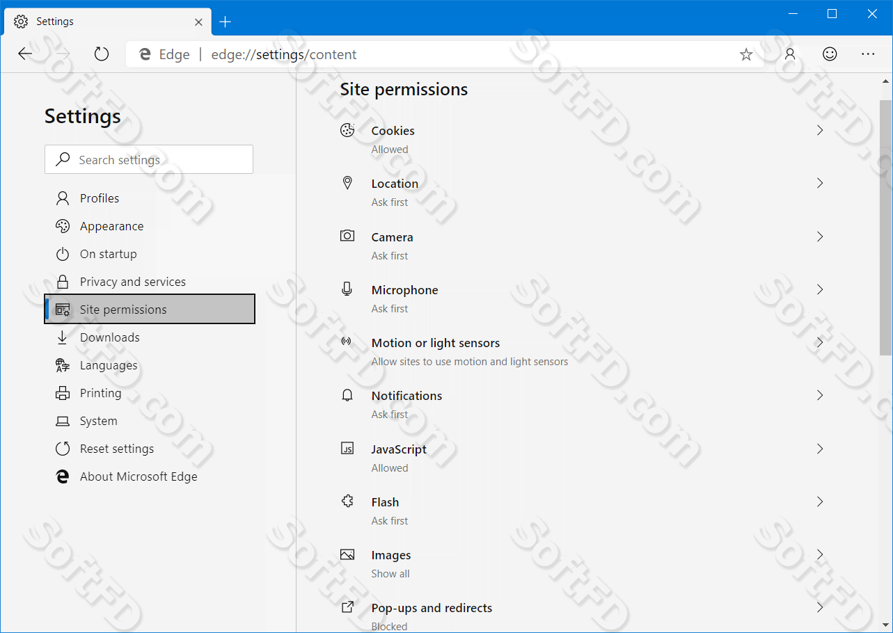
Task: Expand Notifications with its chevron
Action: [x=820, y=395]
